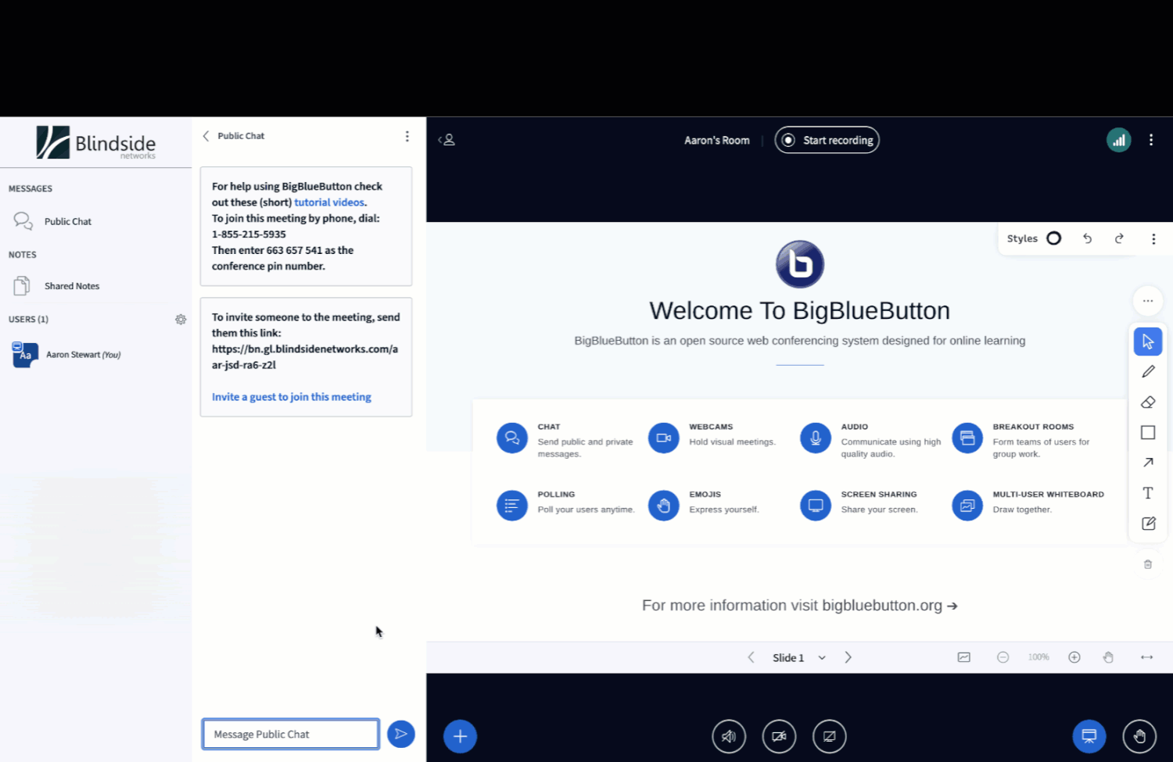The height and width of the screenshot is (762, 1173).
Task: Choose the Eraser tool
Action: 1148,402
